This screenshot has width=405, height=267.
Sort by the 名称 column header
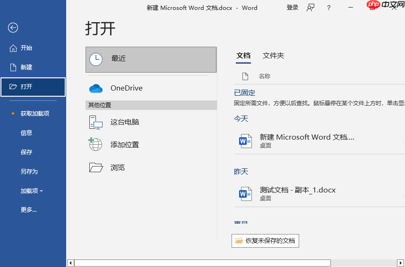tap(265, 76)
